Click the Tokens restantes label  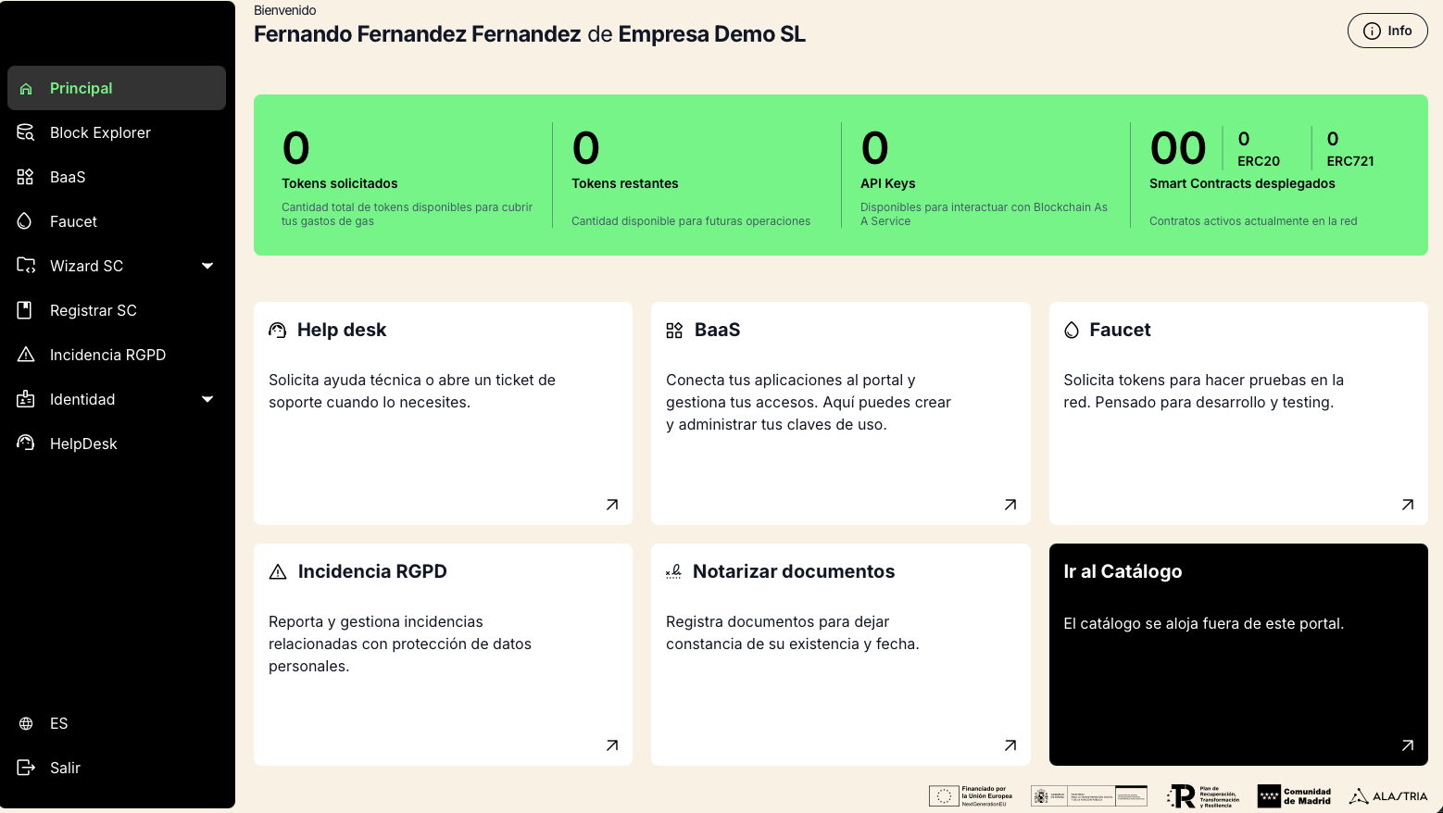[625, 183]
